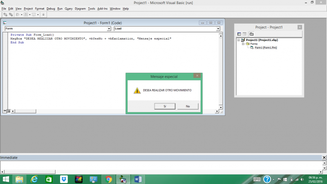
Task: Open the Debug menu
Action: click(51, 9)
